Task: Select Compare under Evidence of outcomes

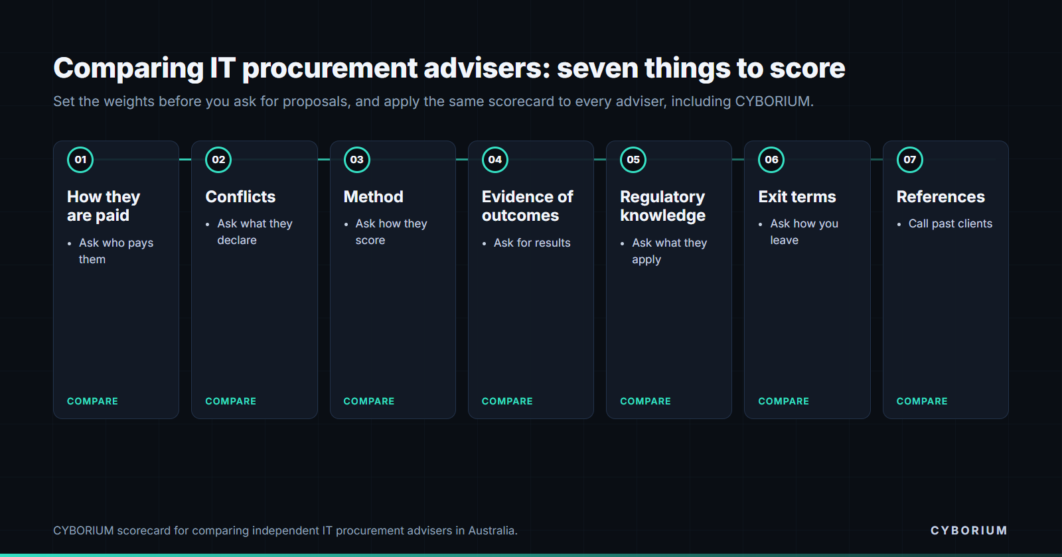Action: [x=507, y=401]
